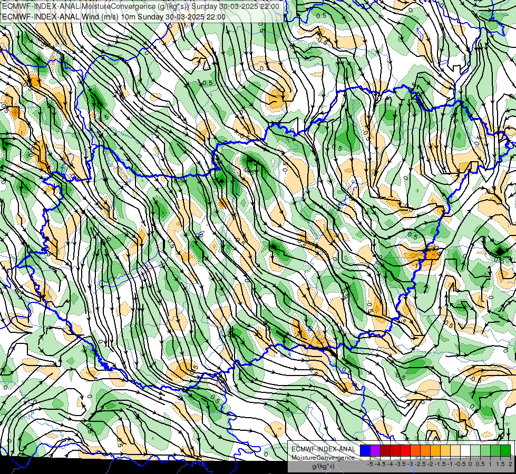Click the legend's ECMWF-INDEX-ANAL label
Viewport: 516px width, 474px height.
pyautogui.click(x=323, y=449)
